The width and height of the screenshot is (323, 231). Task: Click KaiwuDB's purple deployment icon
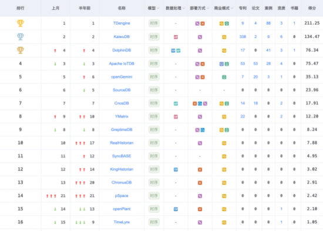click(200, 37)
